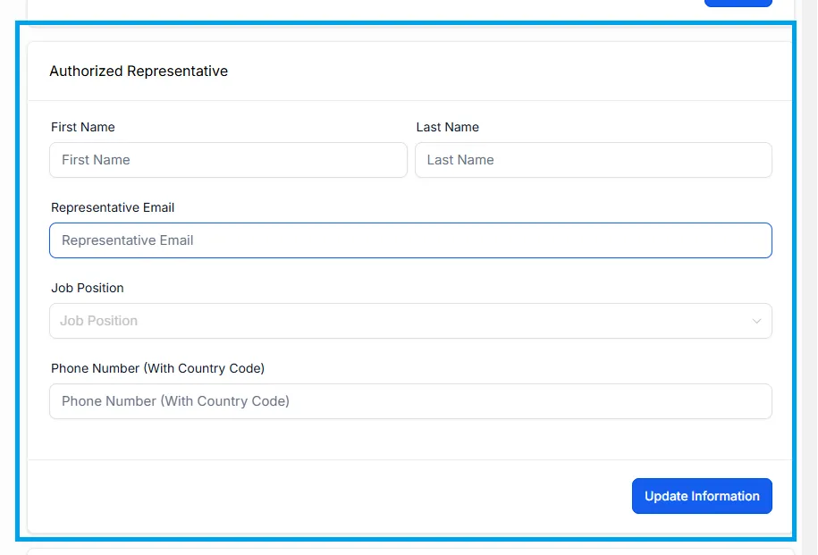
Task: Click blank space below the Phone Number field
Action: coord(410,439)
